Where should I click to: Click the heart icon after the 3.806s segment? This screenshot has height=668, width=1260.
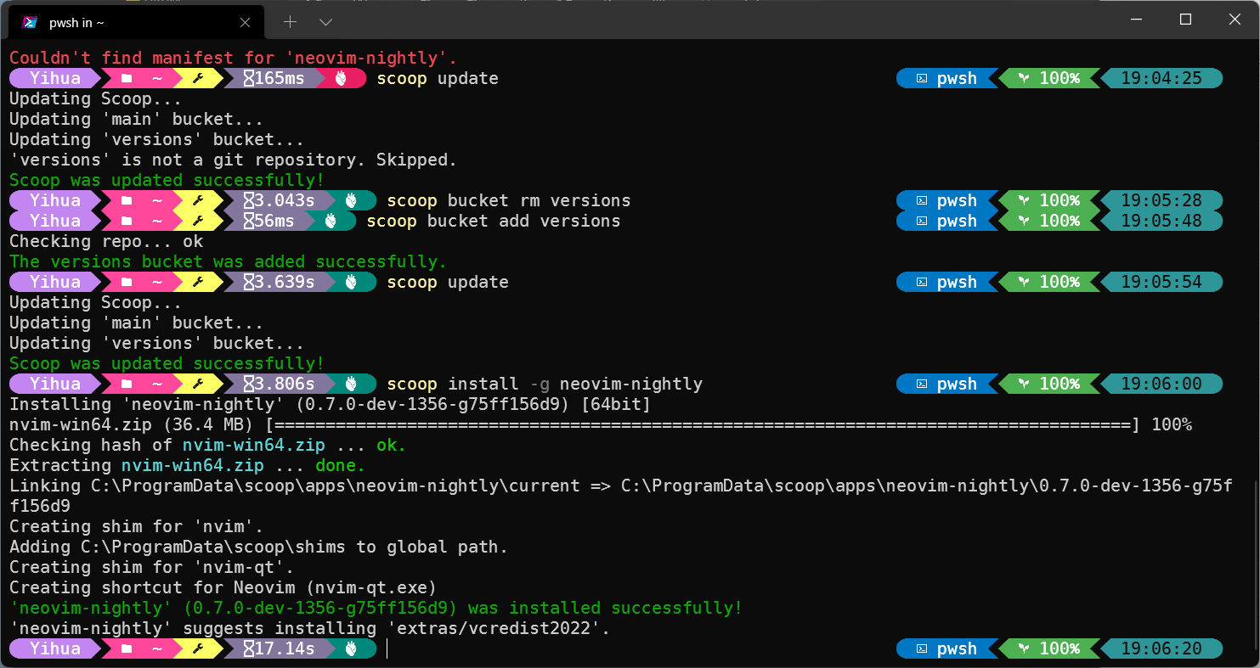pyautogui.click(x=353, y=384)
